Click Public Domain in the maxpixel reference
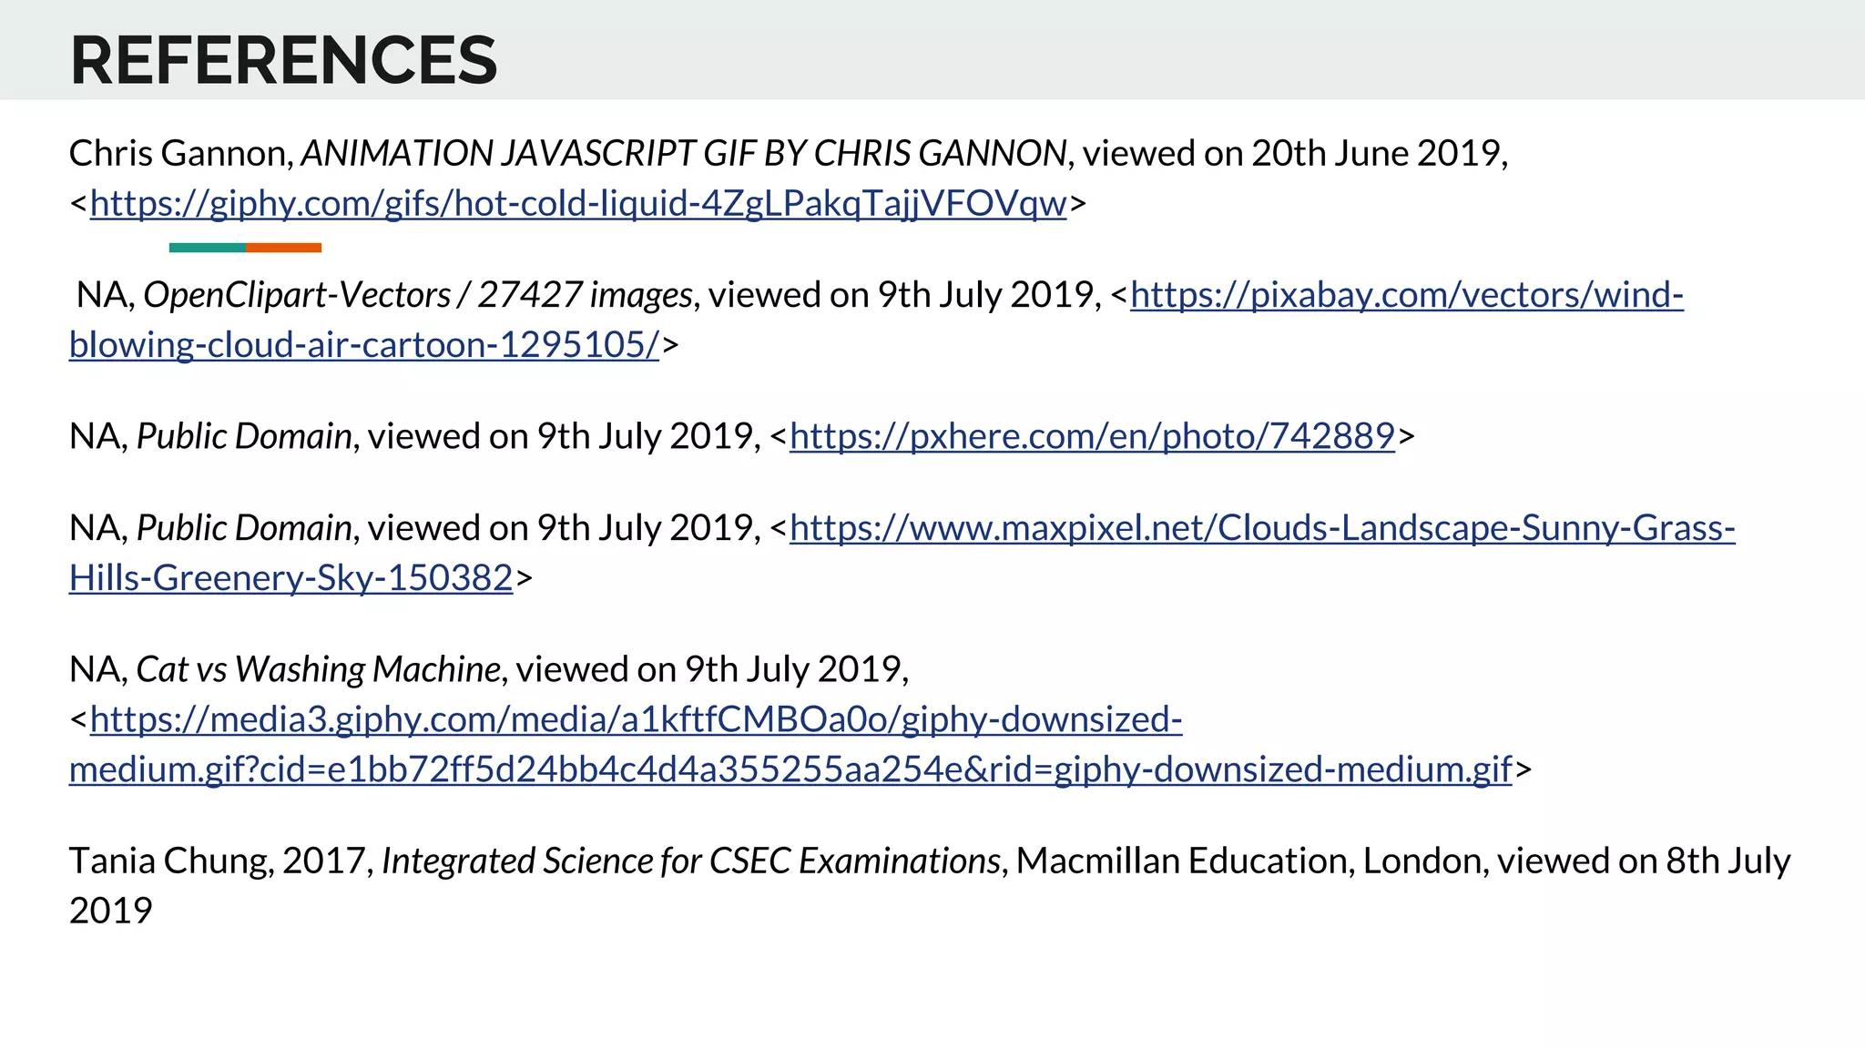The image size is (1865, 1049). click(x=244, y=528)
